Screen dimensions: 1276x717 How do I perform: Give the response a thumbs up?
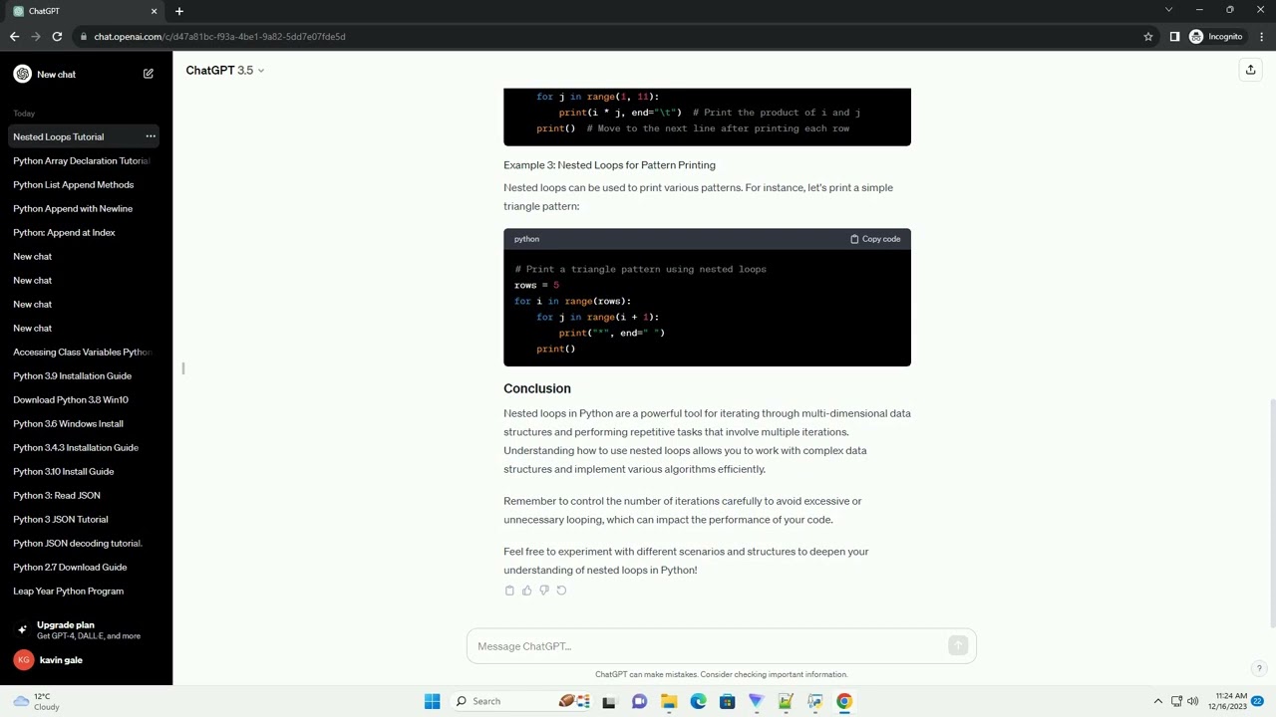(x=526, y=591)
